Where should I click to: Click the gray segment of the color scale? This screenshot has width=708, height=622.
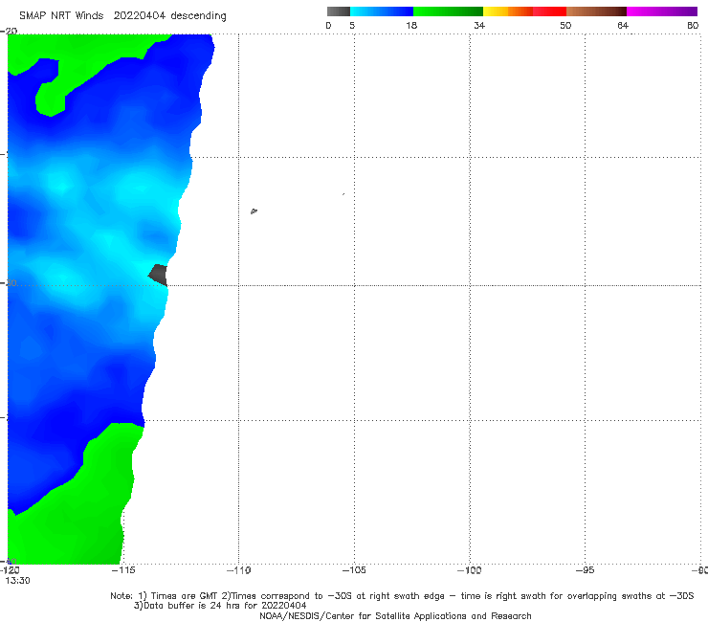click(x=338, y=11)
